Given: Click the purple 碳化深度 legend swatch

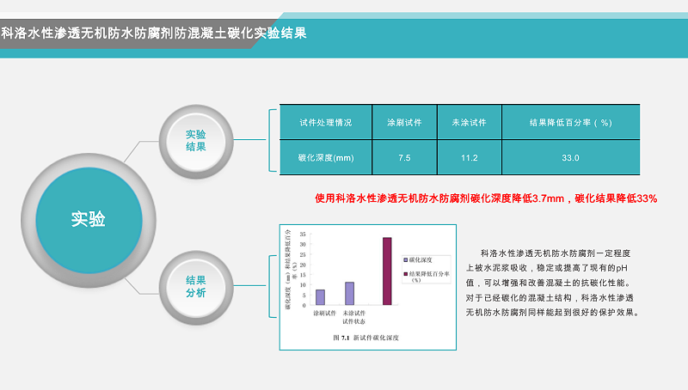Looking at the screenshot, I should [x=405, y=259].
